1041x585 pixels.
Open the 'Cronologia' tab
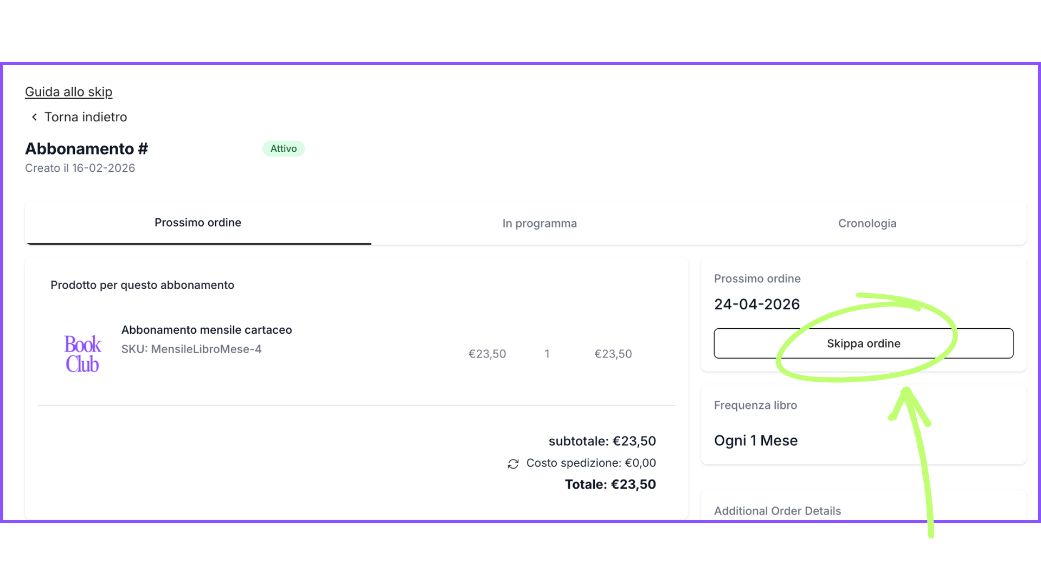(867, 223)
